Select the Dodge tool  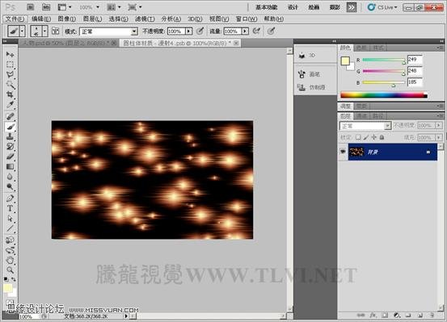coord(11,186)
